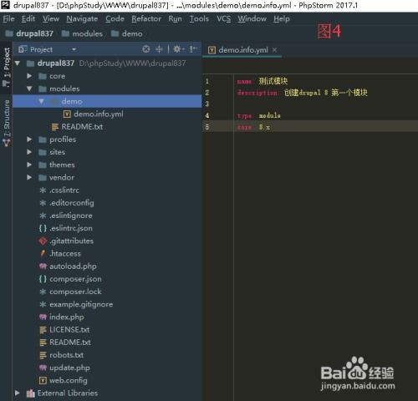Image resolution: width=418 pixels, height=401 pixels.
Task: Click the scroll-from-source target icon in Project panel
Action: (x=146, y=49)
